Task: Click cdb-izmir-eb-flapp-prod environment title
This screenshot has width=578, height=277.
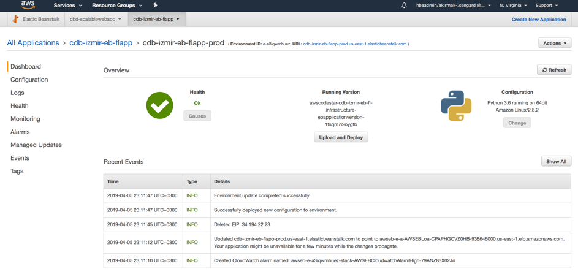Action: tap(183, 43)
